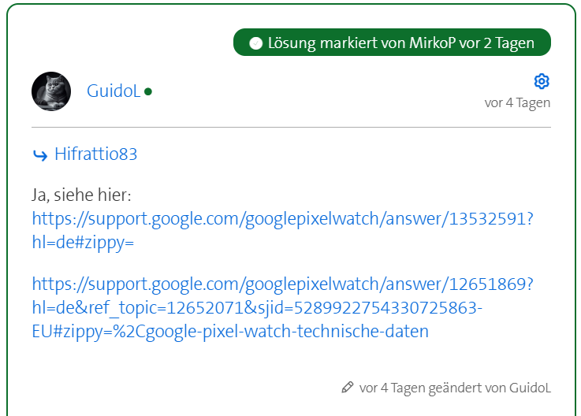
Task: Click the divider line under the author header
Action: (291, 127)
